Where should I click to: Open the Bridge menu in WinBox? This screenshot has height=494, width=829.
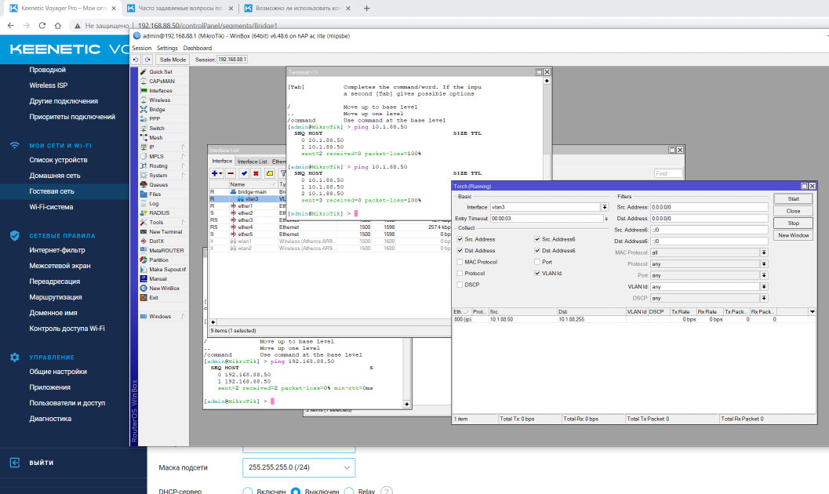pos(157,109)
